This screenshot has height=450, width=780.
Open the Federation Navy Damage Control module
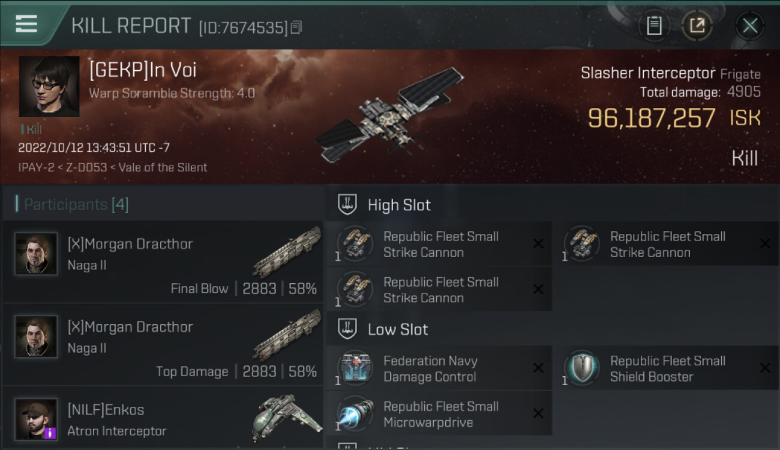point(439,368)
